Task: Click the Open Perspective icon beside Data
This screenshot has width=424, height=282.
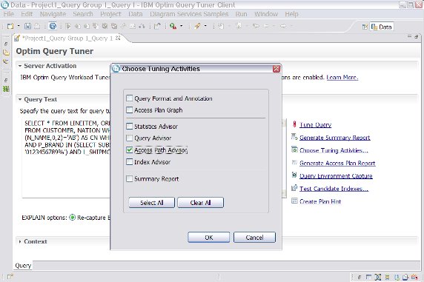Action: 365,27
